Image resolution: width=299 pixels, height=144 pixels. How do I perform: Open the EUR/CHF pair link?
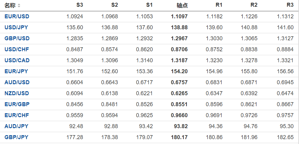pos(17,115)
